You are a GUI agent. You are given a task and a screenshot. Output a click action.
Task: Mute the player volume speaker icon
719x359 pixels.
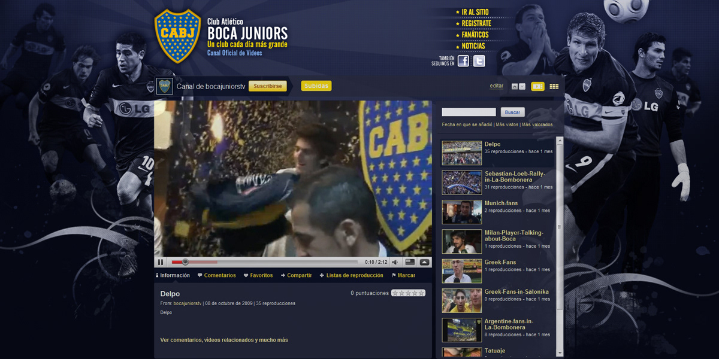pyautogui.click(x=395, y=262)
